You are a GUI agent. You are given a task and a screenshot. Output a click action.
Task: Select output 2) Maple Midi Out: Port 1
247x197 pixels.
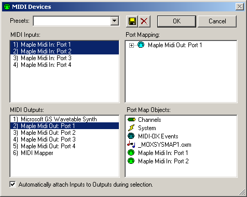point(64,126)
